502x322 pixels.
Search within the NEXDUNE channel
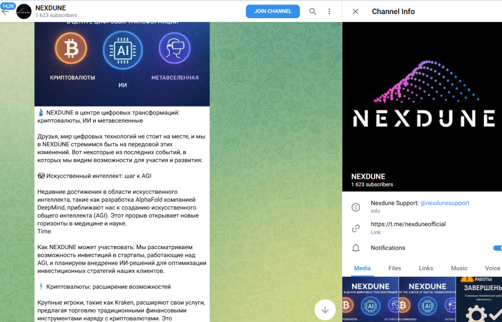(313, 12)
